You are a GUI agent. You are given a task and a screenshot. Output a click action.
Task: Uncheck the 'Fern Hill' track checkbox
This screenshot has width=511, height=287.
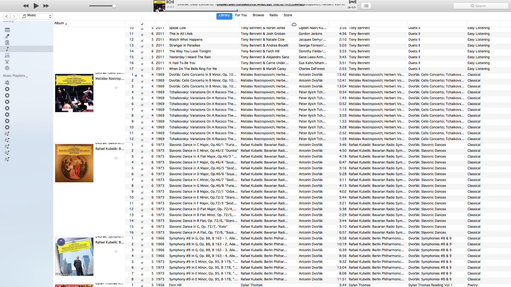pyautogui.click(x=142, y=286)
